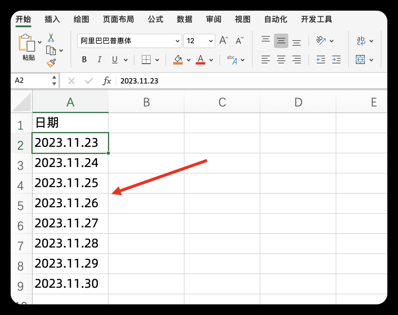The height and width of the screenshot is (315, 398).
Task: Click the Copy icon
Action: [x=51, y=50]
